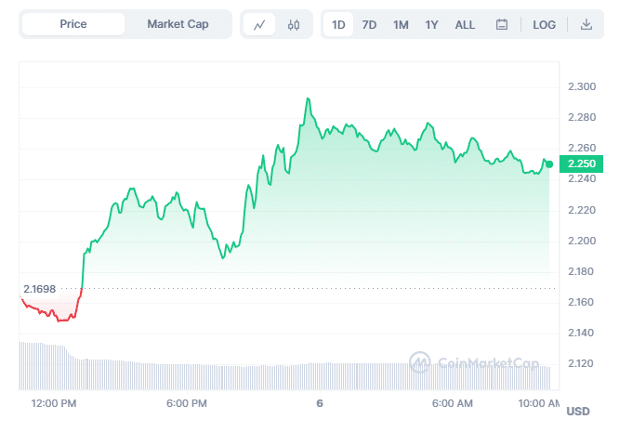
Task: Open the calendar date range picker
Action: pyautogui.click(x=502, y=25)
